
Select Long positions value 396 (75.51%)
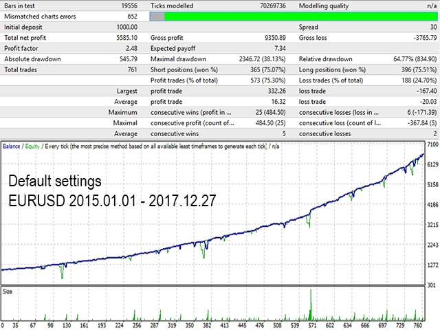pyautogui.click(x=419, y=69)
